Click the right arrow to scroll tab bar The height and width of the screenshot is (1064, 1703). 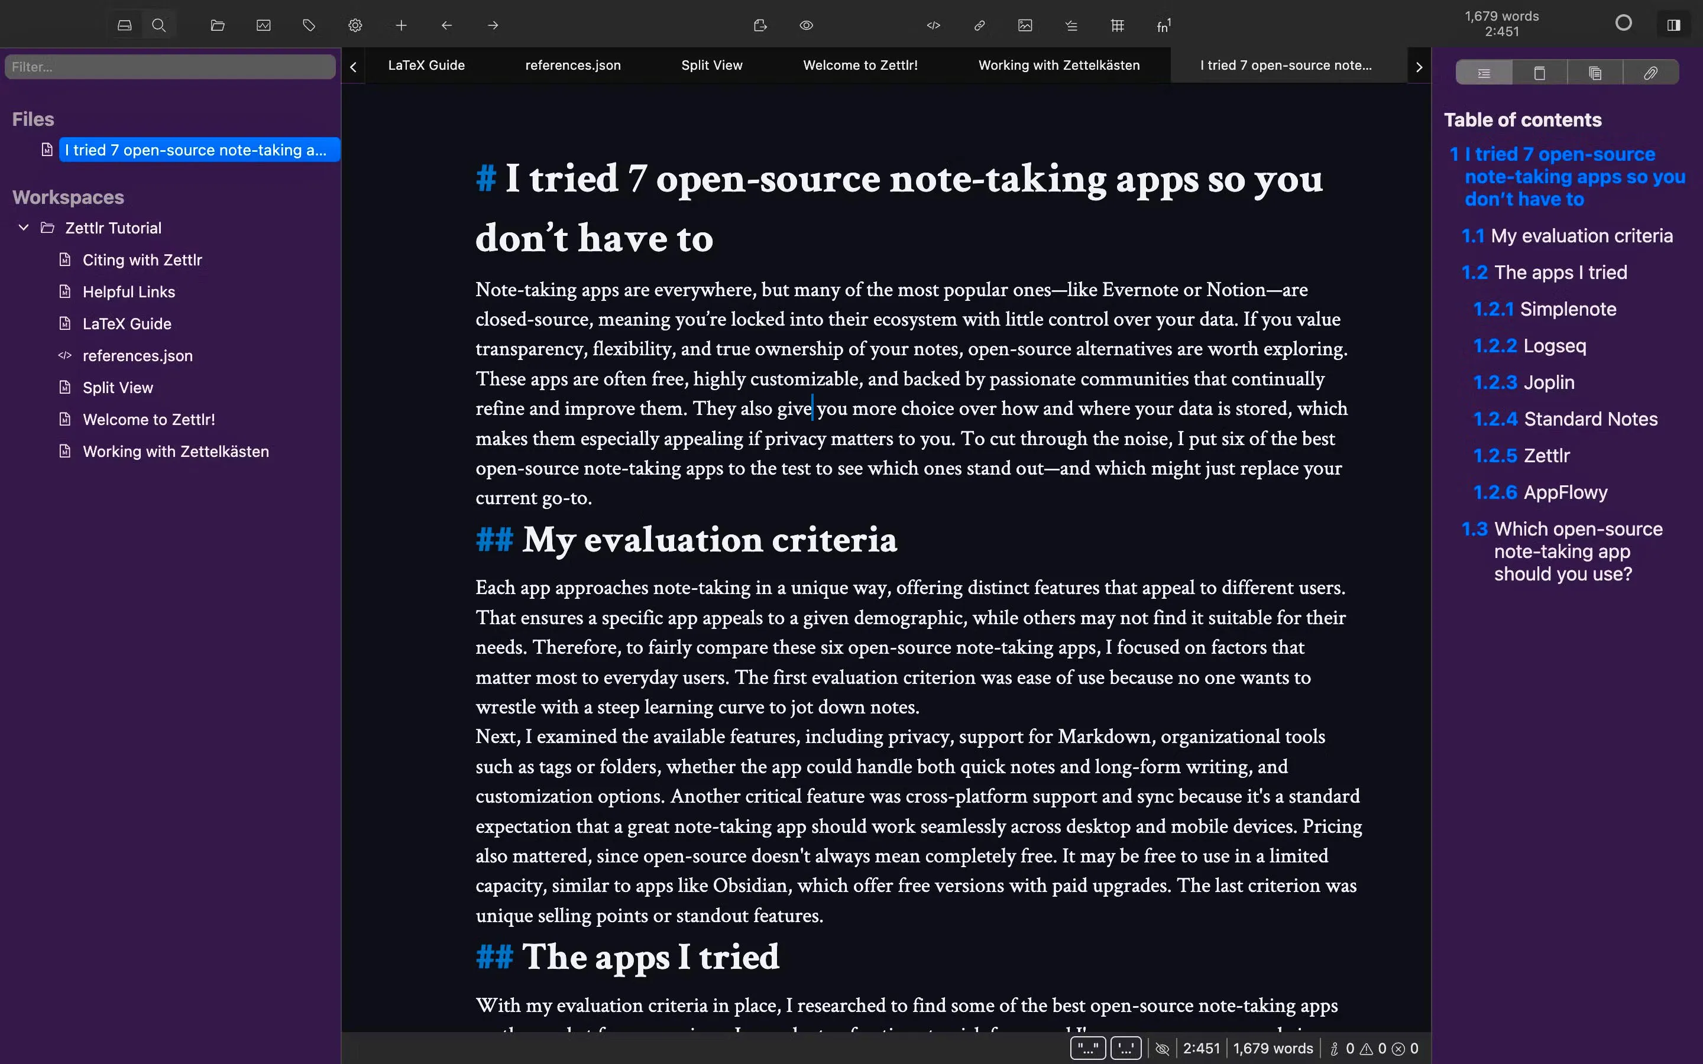click(x=1419, y=66)
